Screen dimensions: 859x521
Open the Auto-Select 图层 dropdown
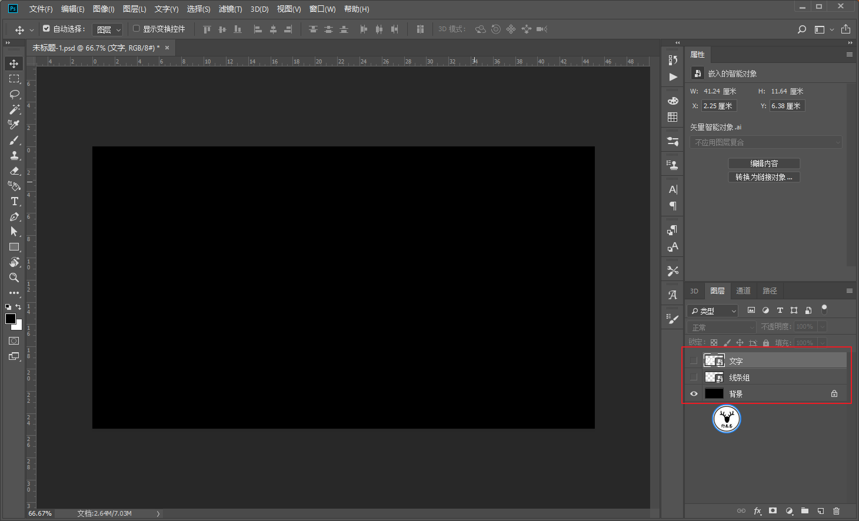[108, 29]
